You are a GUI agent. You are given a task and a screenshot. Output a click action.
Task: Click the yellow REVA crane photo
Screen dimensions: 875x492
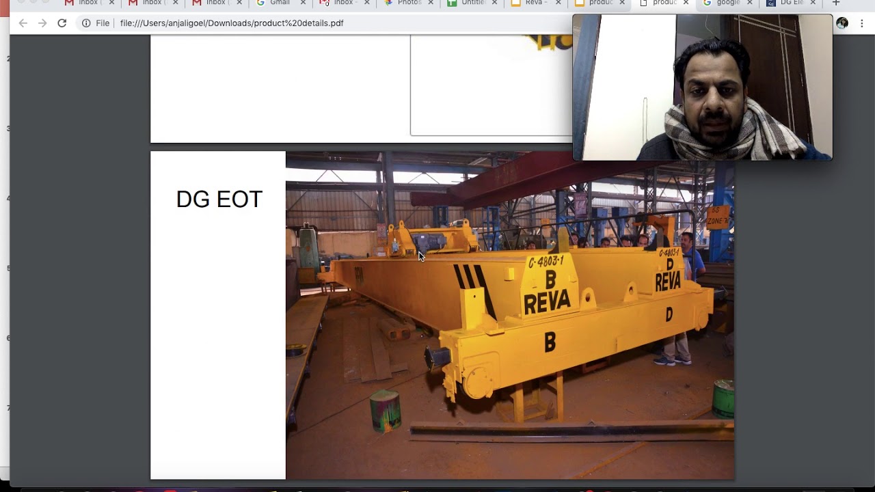click(510, 316)
